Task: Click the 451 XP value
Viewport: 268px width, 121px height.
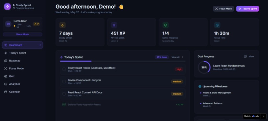Action: 118,33
